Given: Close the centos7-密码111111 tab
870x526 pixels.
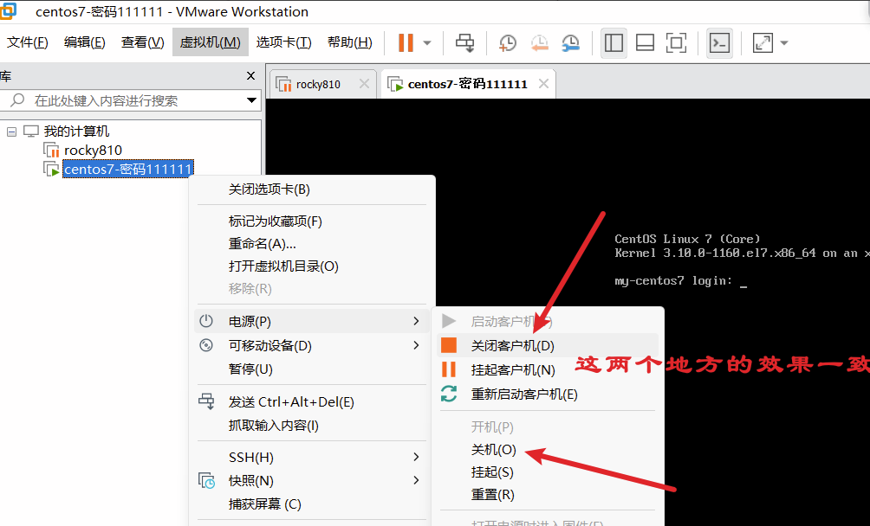Looking at the screenshot, I should [x=544, y=84].
